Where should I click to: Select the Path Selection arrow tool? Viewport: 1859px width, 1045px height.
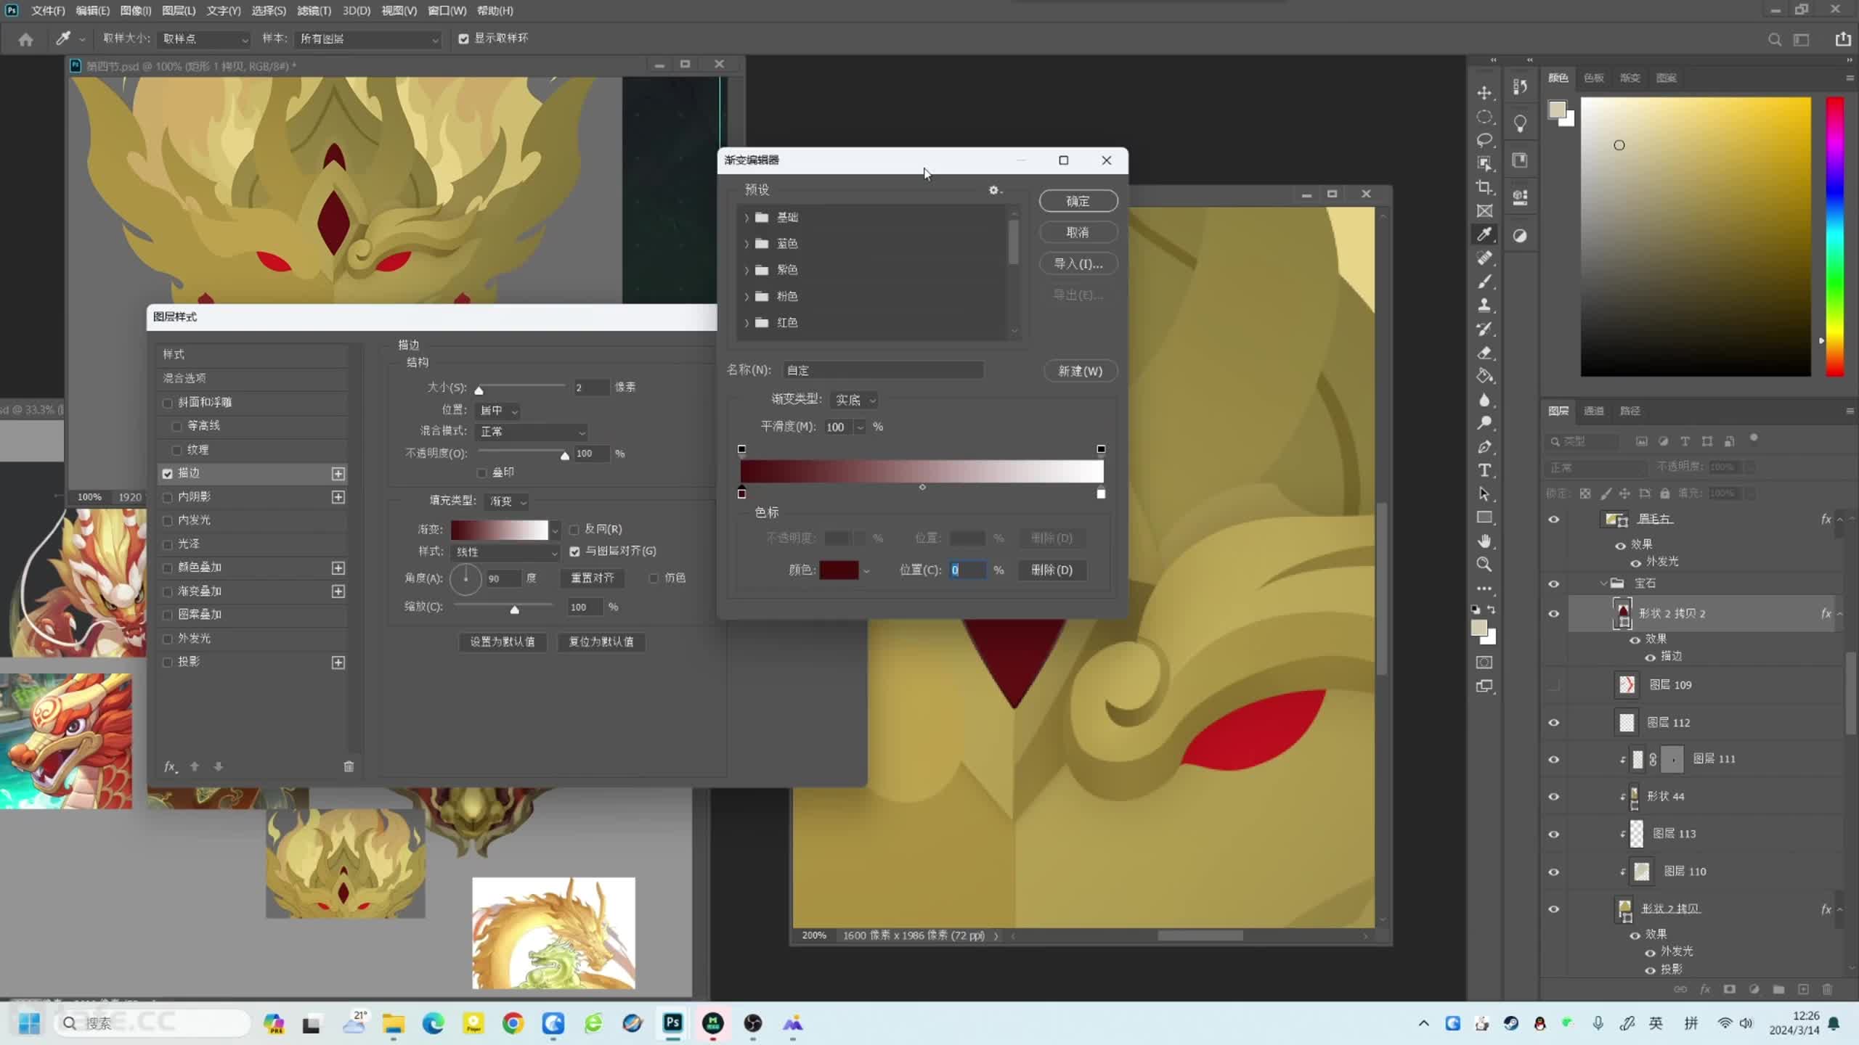[x=1484, y=494]
